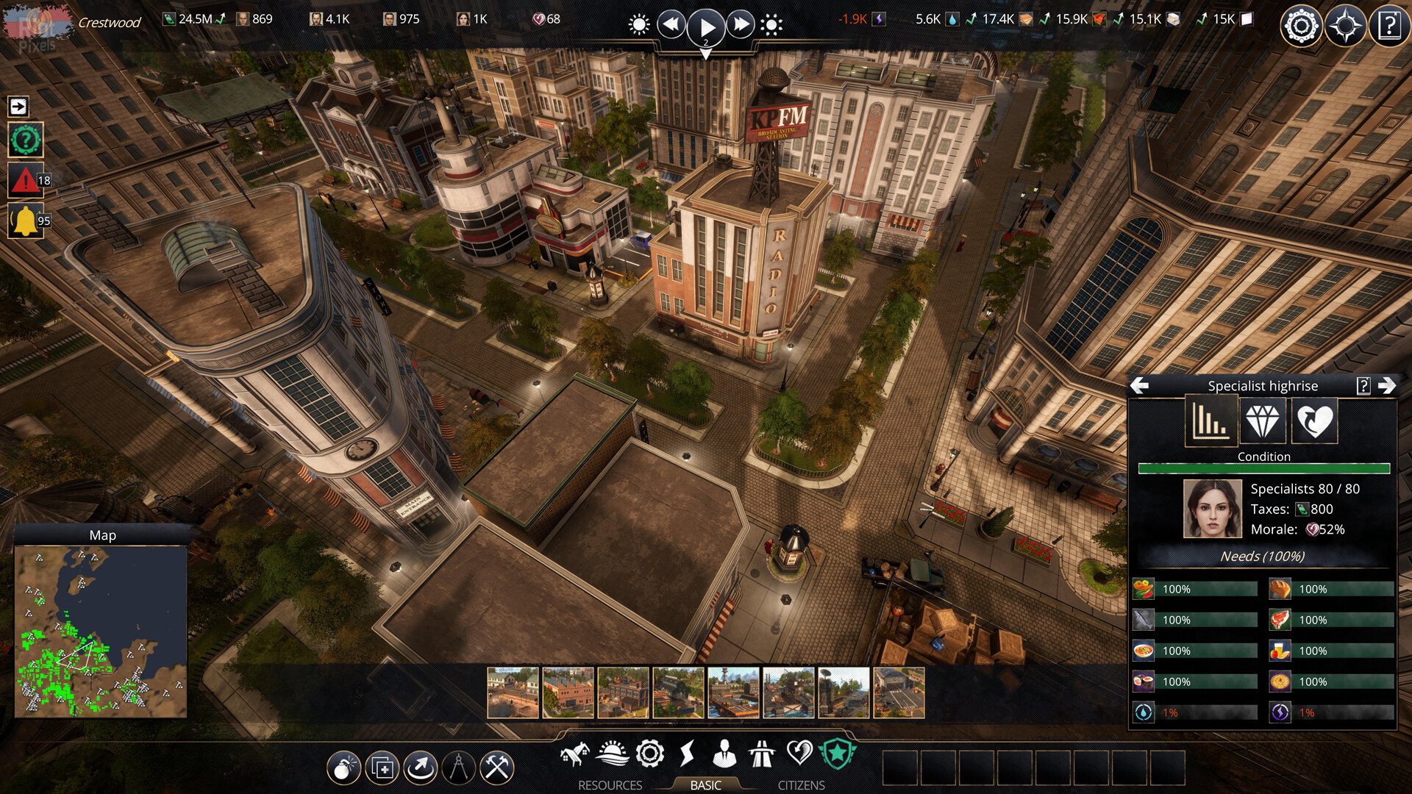1412x794 pixels.
Task: Open the roads build category
Action: point(762,754)
